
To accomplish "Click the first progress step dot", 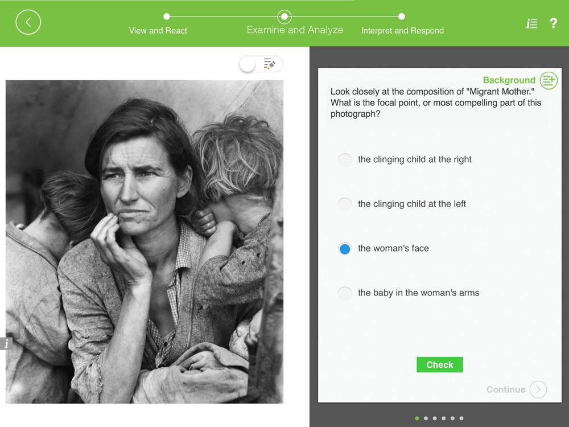I will pos(167,17).
